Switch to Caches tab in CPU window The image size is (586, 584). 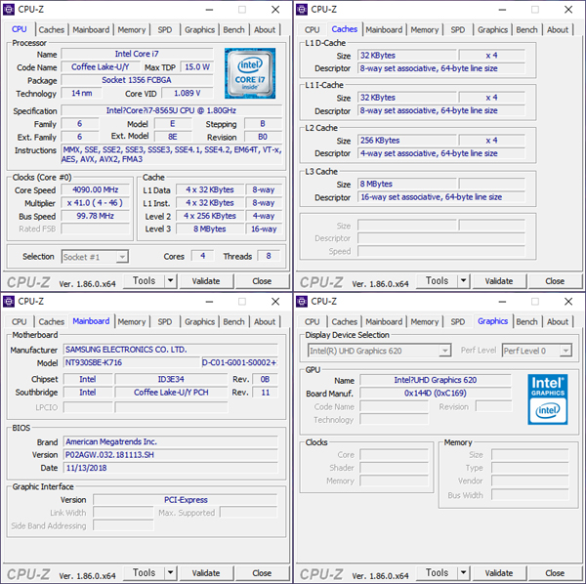tap(52, 29)
